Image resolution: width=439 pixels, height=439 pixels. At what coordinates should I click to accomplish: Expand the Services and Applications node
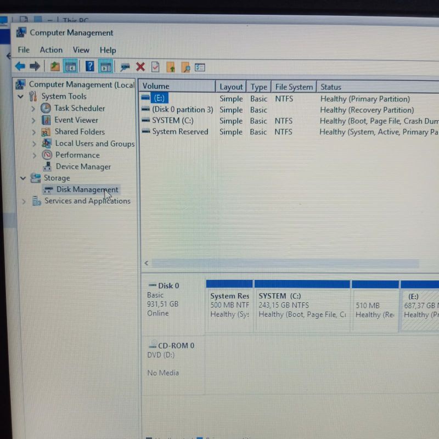coord(24,201)
